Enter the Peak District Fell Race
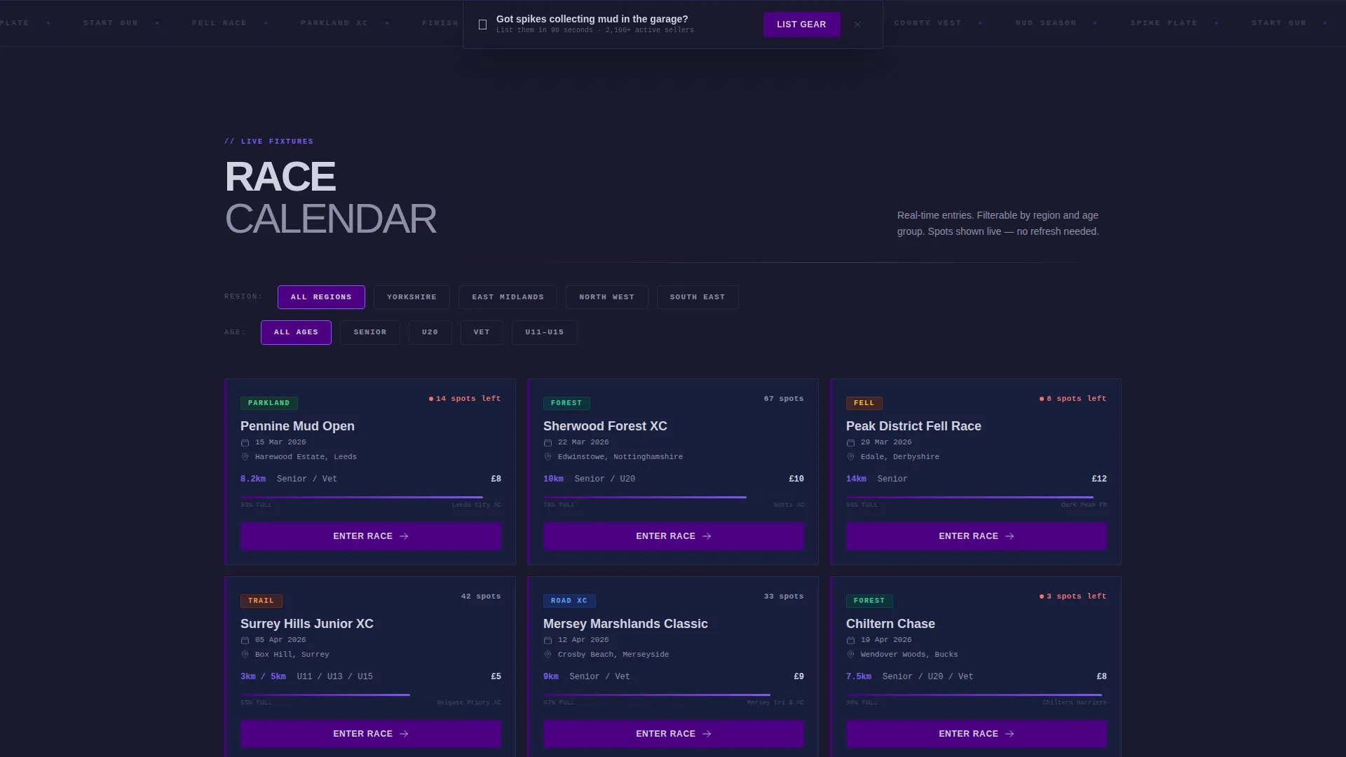 click(977, 536)
